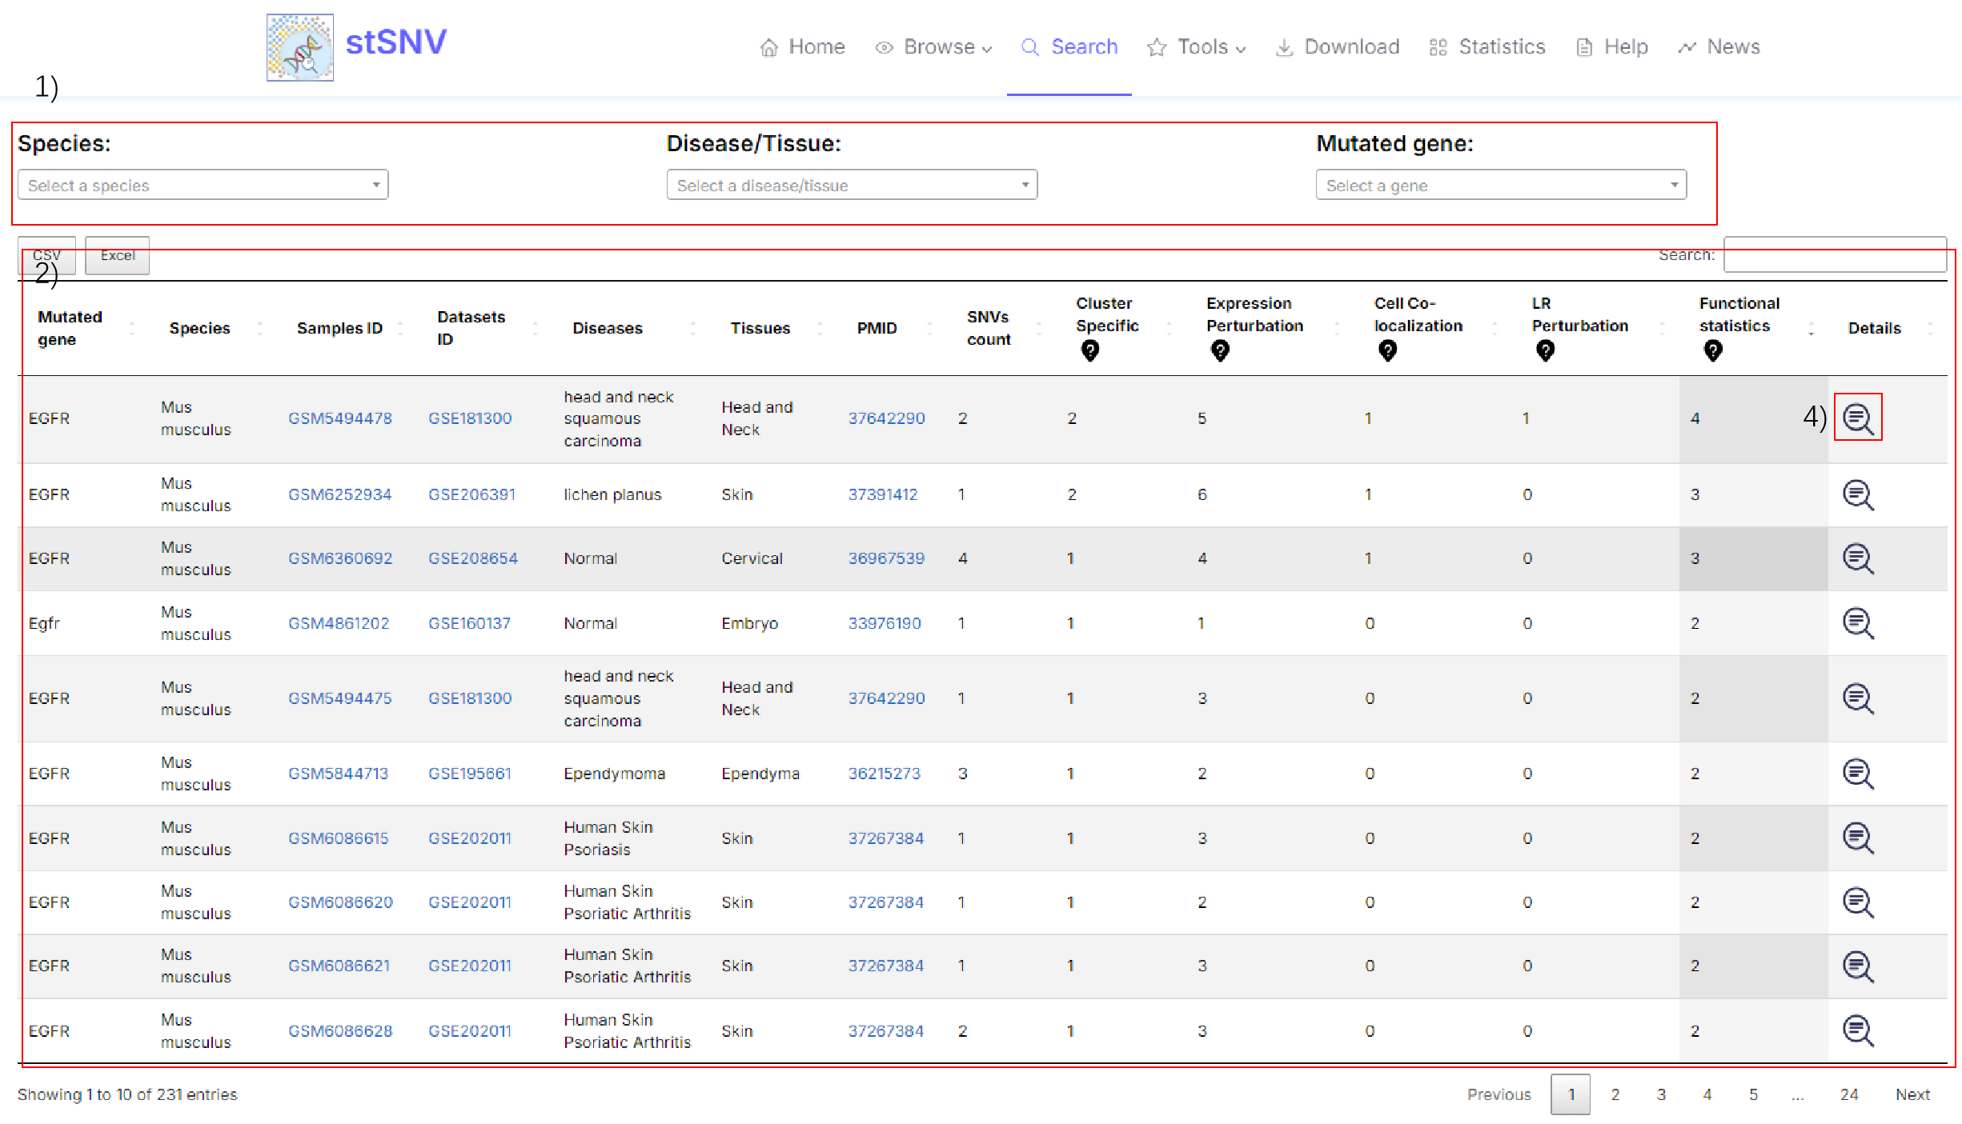Click the Cell Co-localization help icon

(x=1387, y=350)
